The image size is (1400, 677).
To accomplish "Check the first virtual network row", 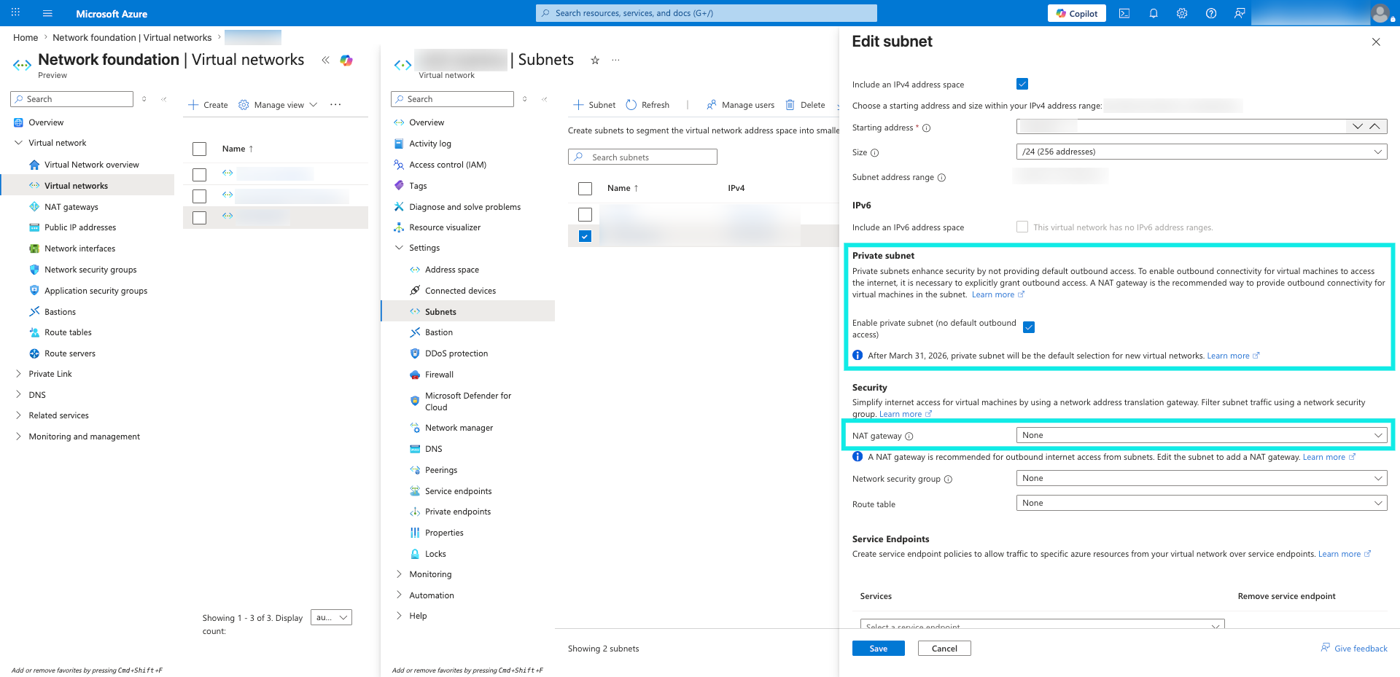I will click(199, 175).
